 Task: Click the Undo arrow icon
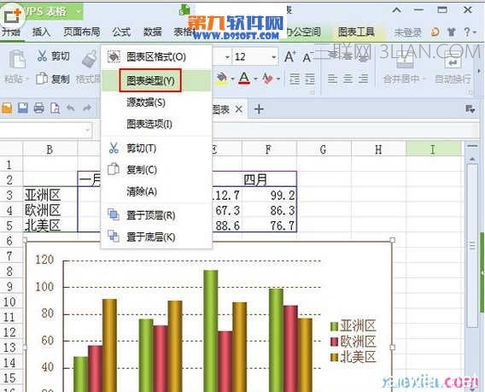coord(71,108)
